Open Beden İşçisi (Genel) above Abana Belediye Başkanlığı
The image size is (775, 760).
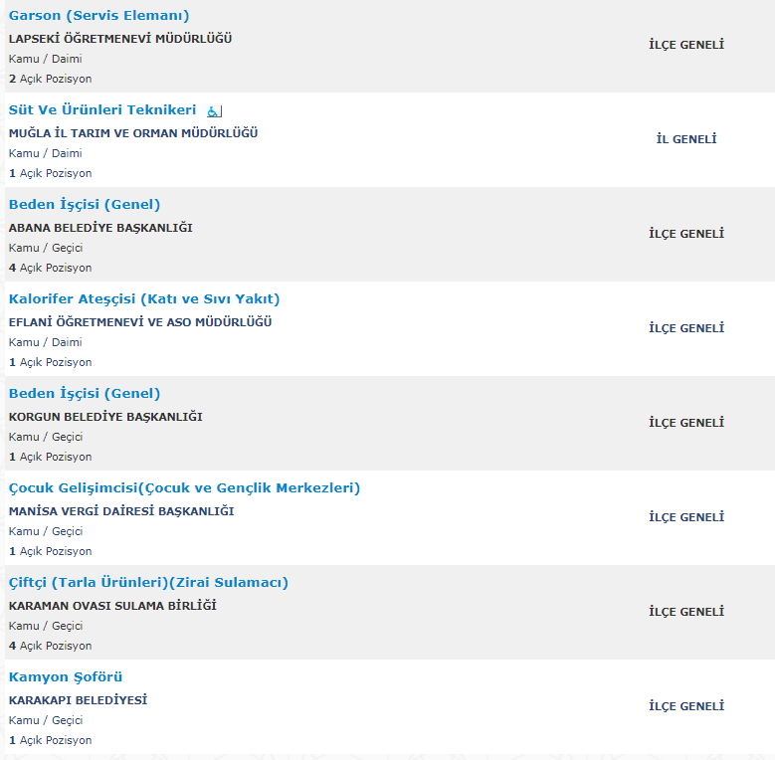click(85, 205)
